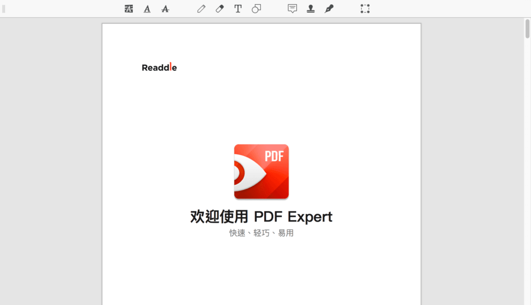The width and height of the screenshot is (531, 305).
Task: Select the Strikethrough text tool
Action: (165, 9)
